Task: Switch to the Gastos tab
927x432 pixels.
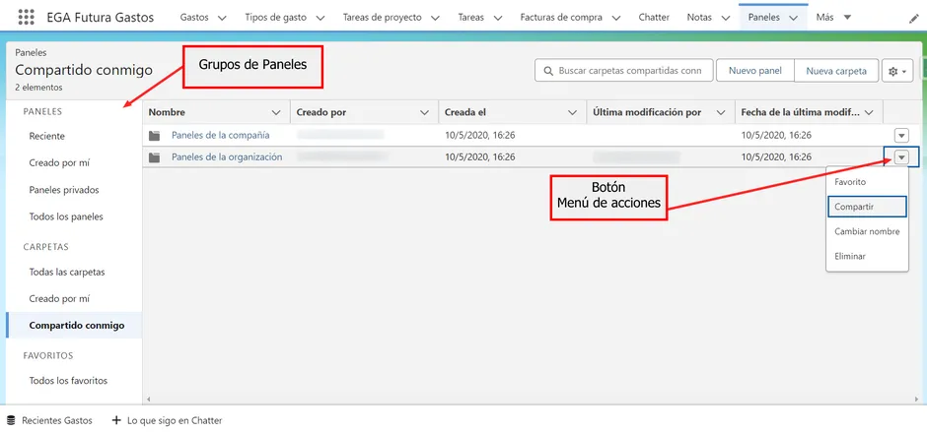Action: pyautogui.click(x=194, y=17)
